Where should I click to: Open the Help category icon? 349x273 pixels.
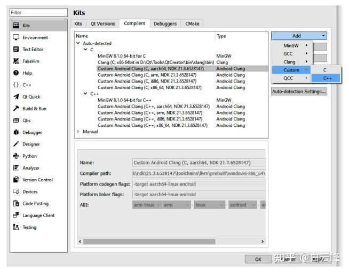pyautogui.click(x=16, y=73)
